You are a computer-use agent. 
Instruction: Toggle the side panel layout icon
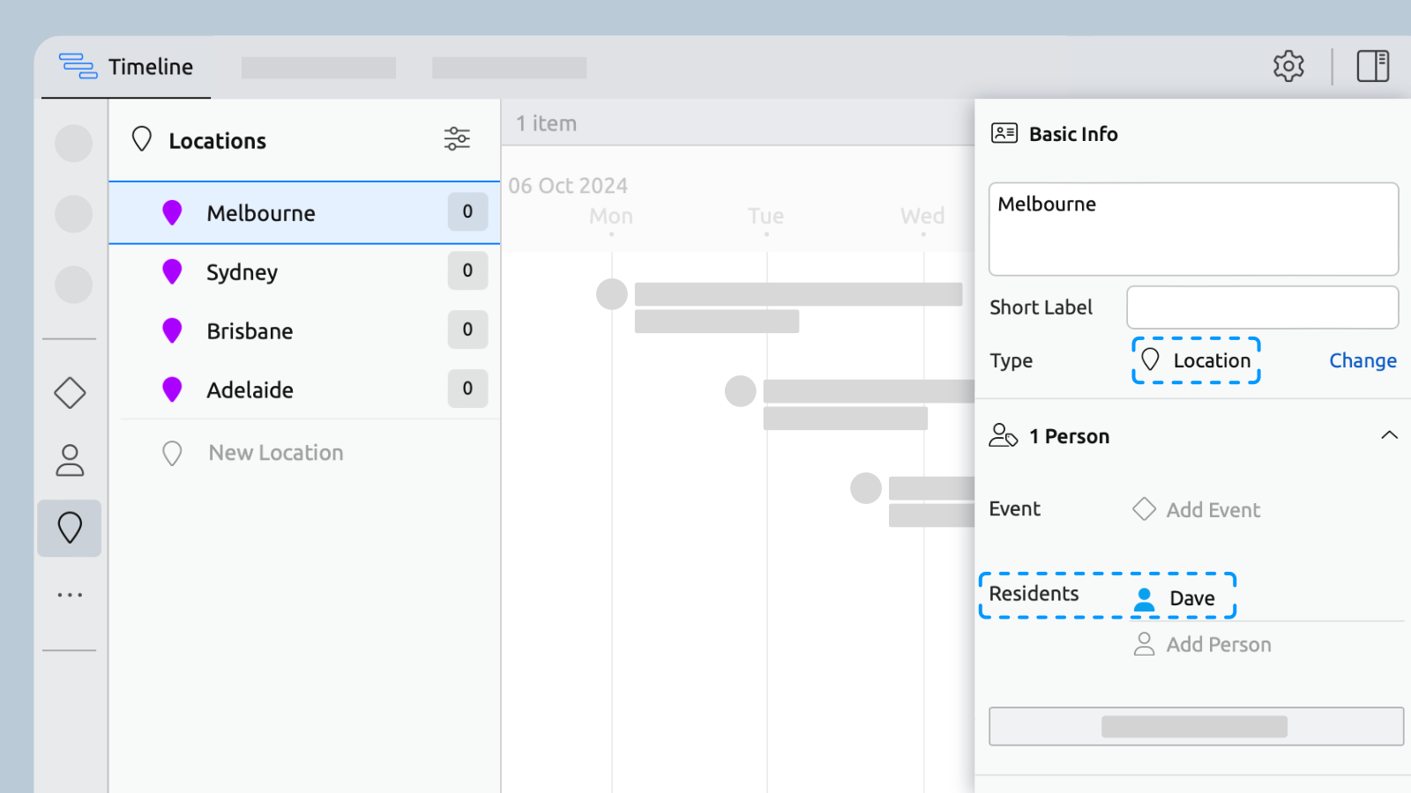(x=1373, y=66)
